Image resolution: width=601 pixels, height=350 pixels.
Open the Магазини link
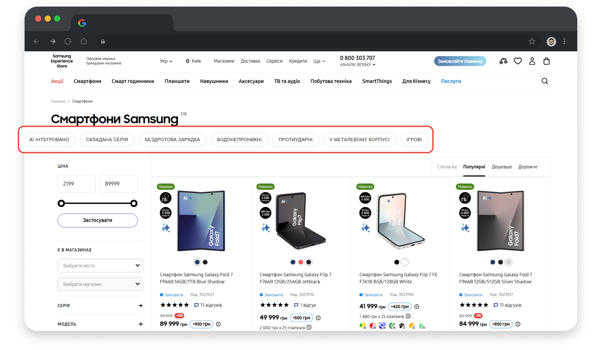click(x=224, y=61)
